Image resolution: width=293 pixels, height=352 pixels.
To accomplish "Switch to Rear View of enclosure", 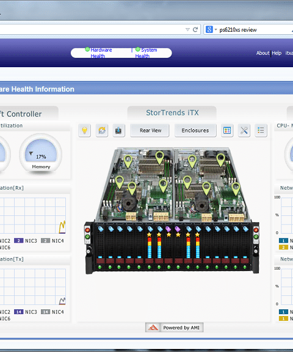I will pos(150,131).
